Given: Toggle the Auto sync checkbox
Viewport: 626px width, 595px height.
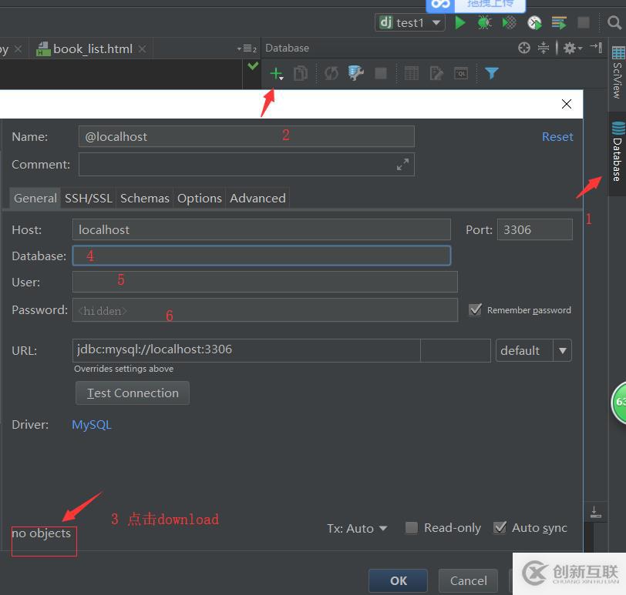Looking at the screenshot, I should click(500, 528).
